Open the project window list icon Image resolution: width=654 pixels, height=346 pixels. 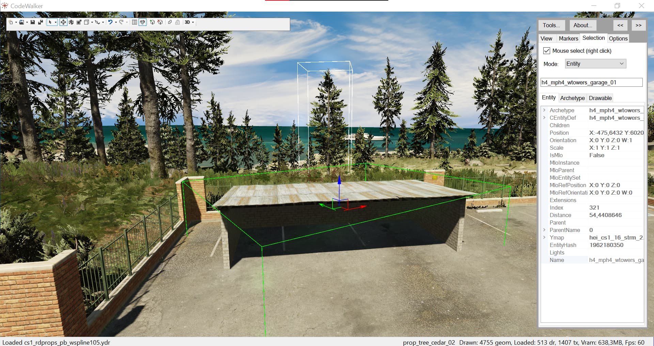(135, 22)
